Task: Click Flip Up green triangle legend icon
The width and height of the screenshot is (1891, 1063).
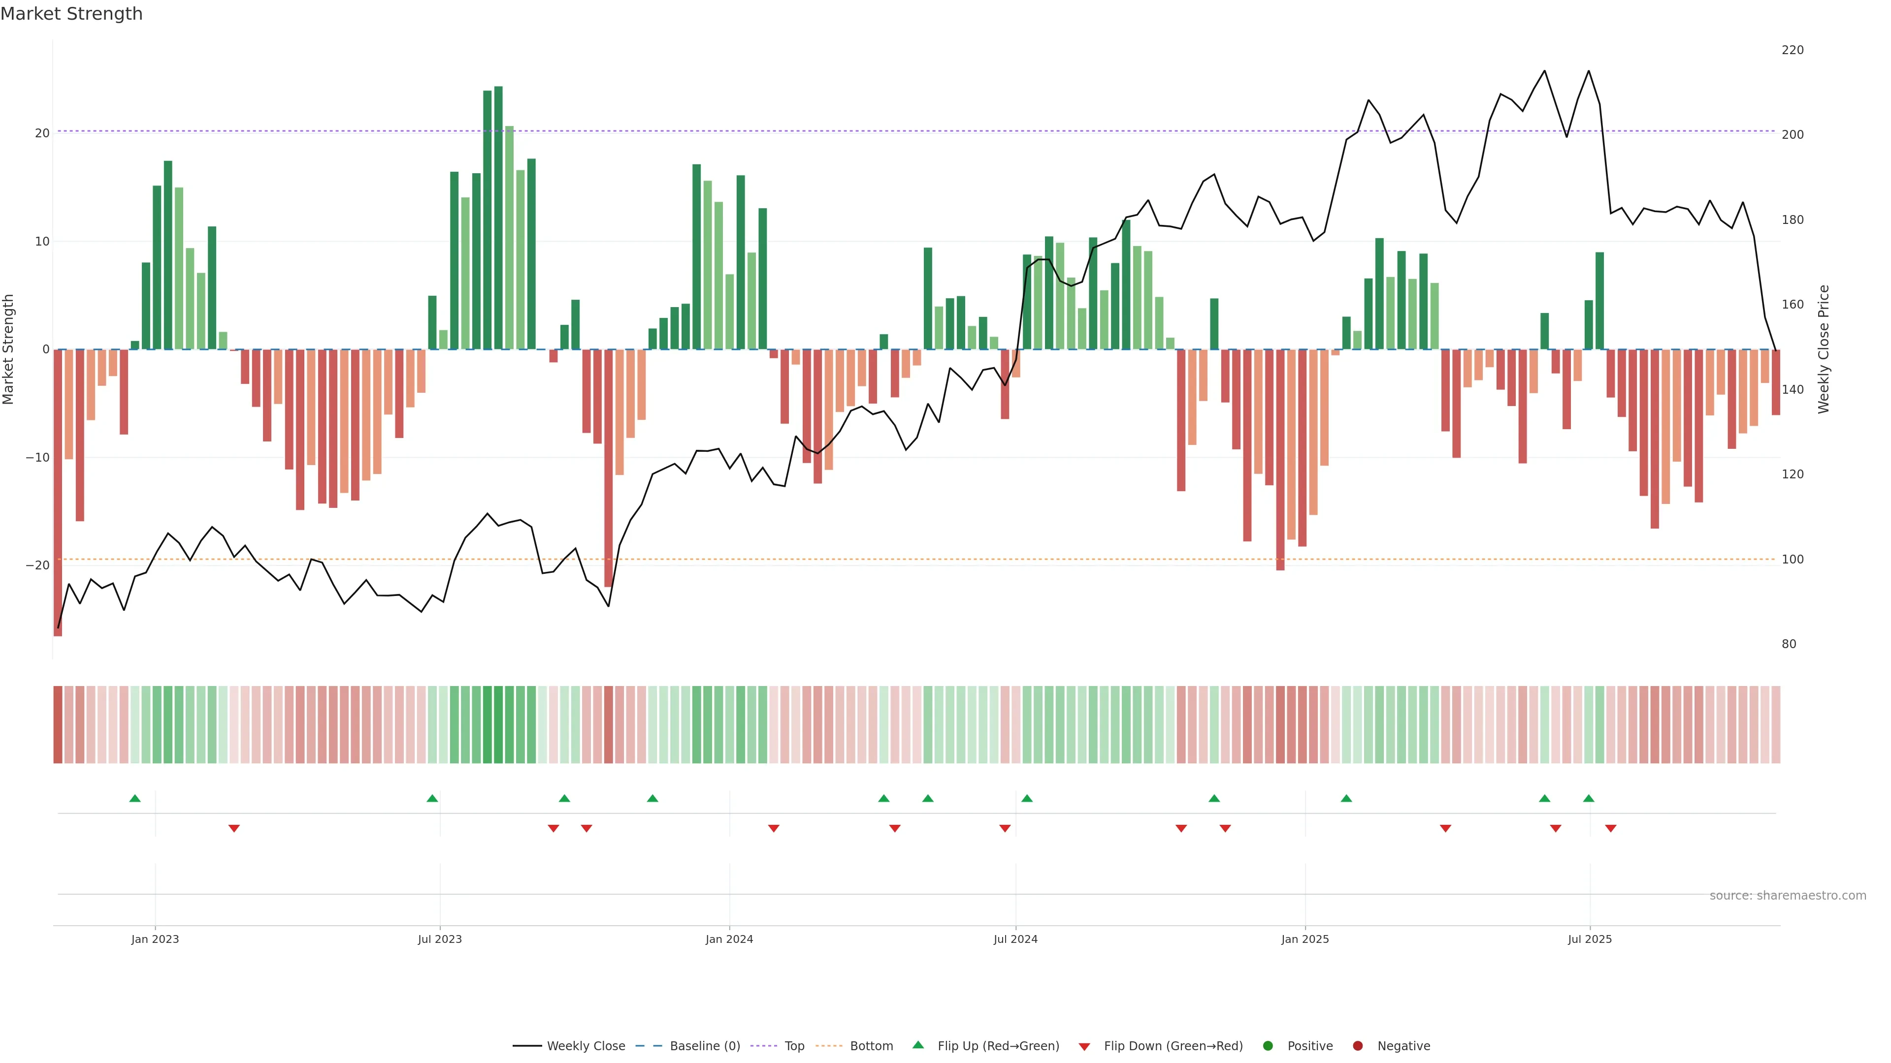Action: (x=917, y=1045)
